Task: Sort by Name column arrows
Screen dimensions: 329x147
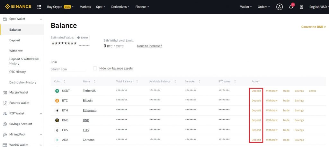Action: coord(95,82)
